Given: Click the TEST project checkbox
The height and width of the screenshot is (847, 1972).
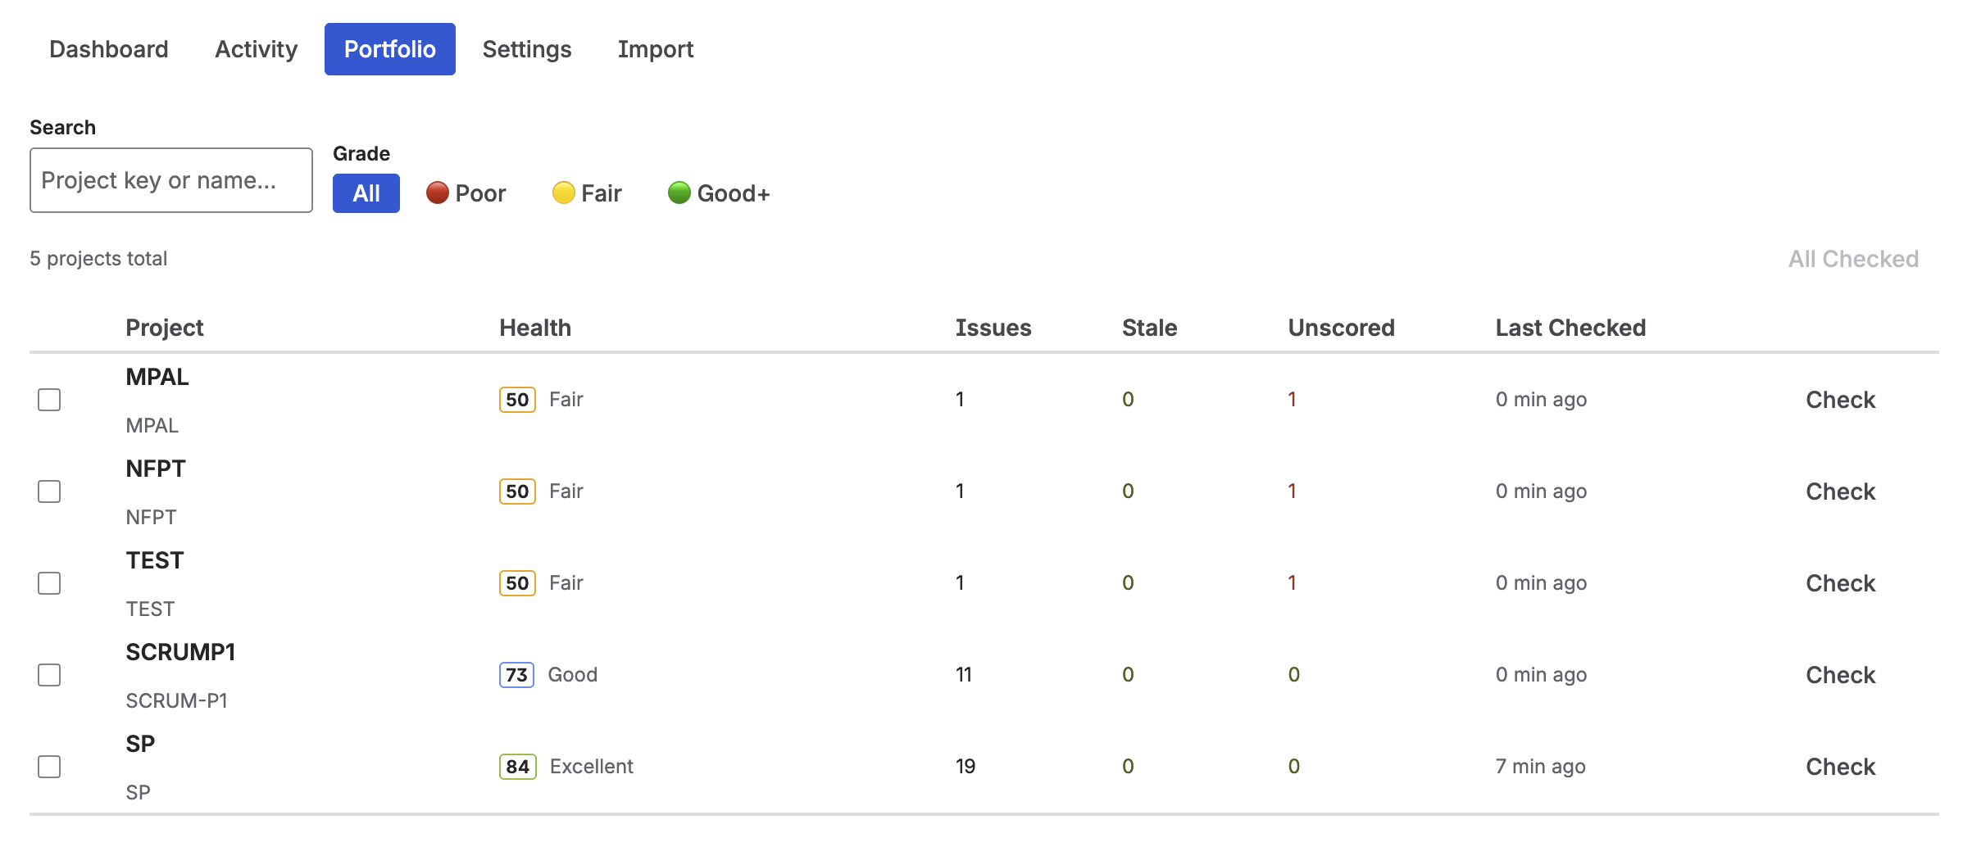Looking at the screenshot, I should click(50, 583).
